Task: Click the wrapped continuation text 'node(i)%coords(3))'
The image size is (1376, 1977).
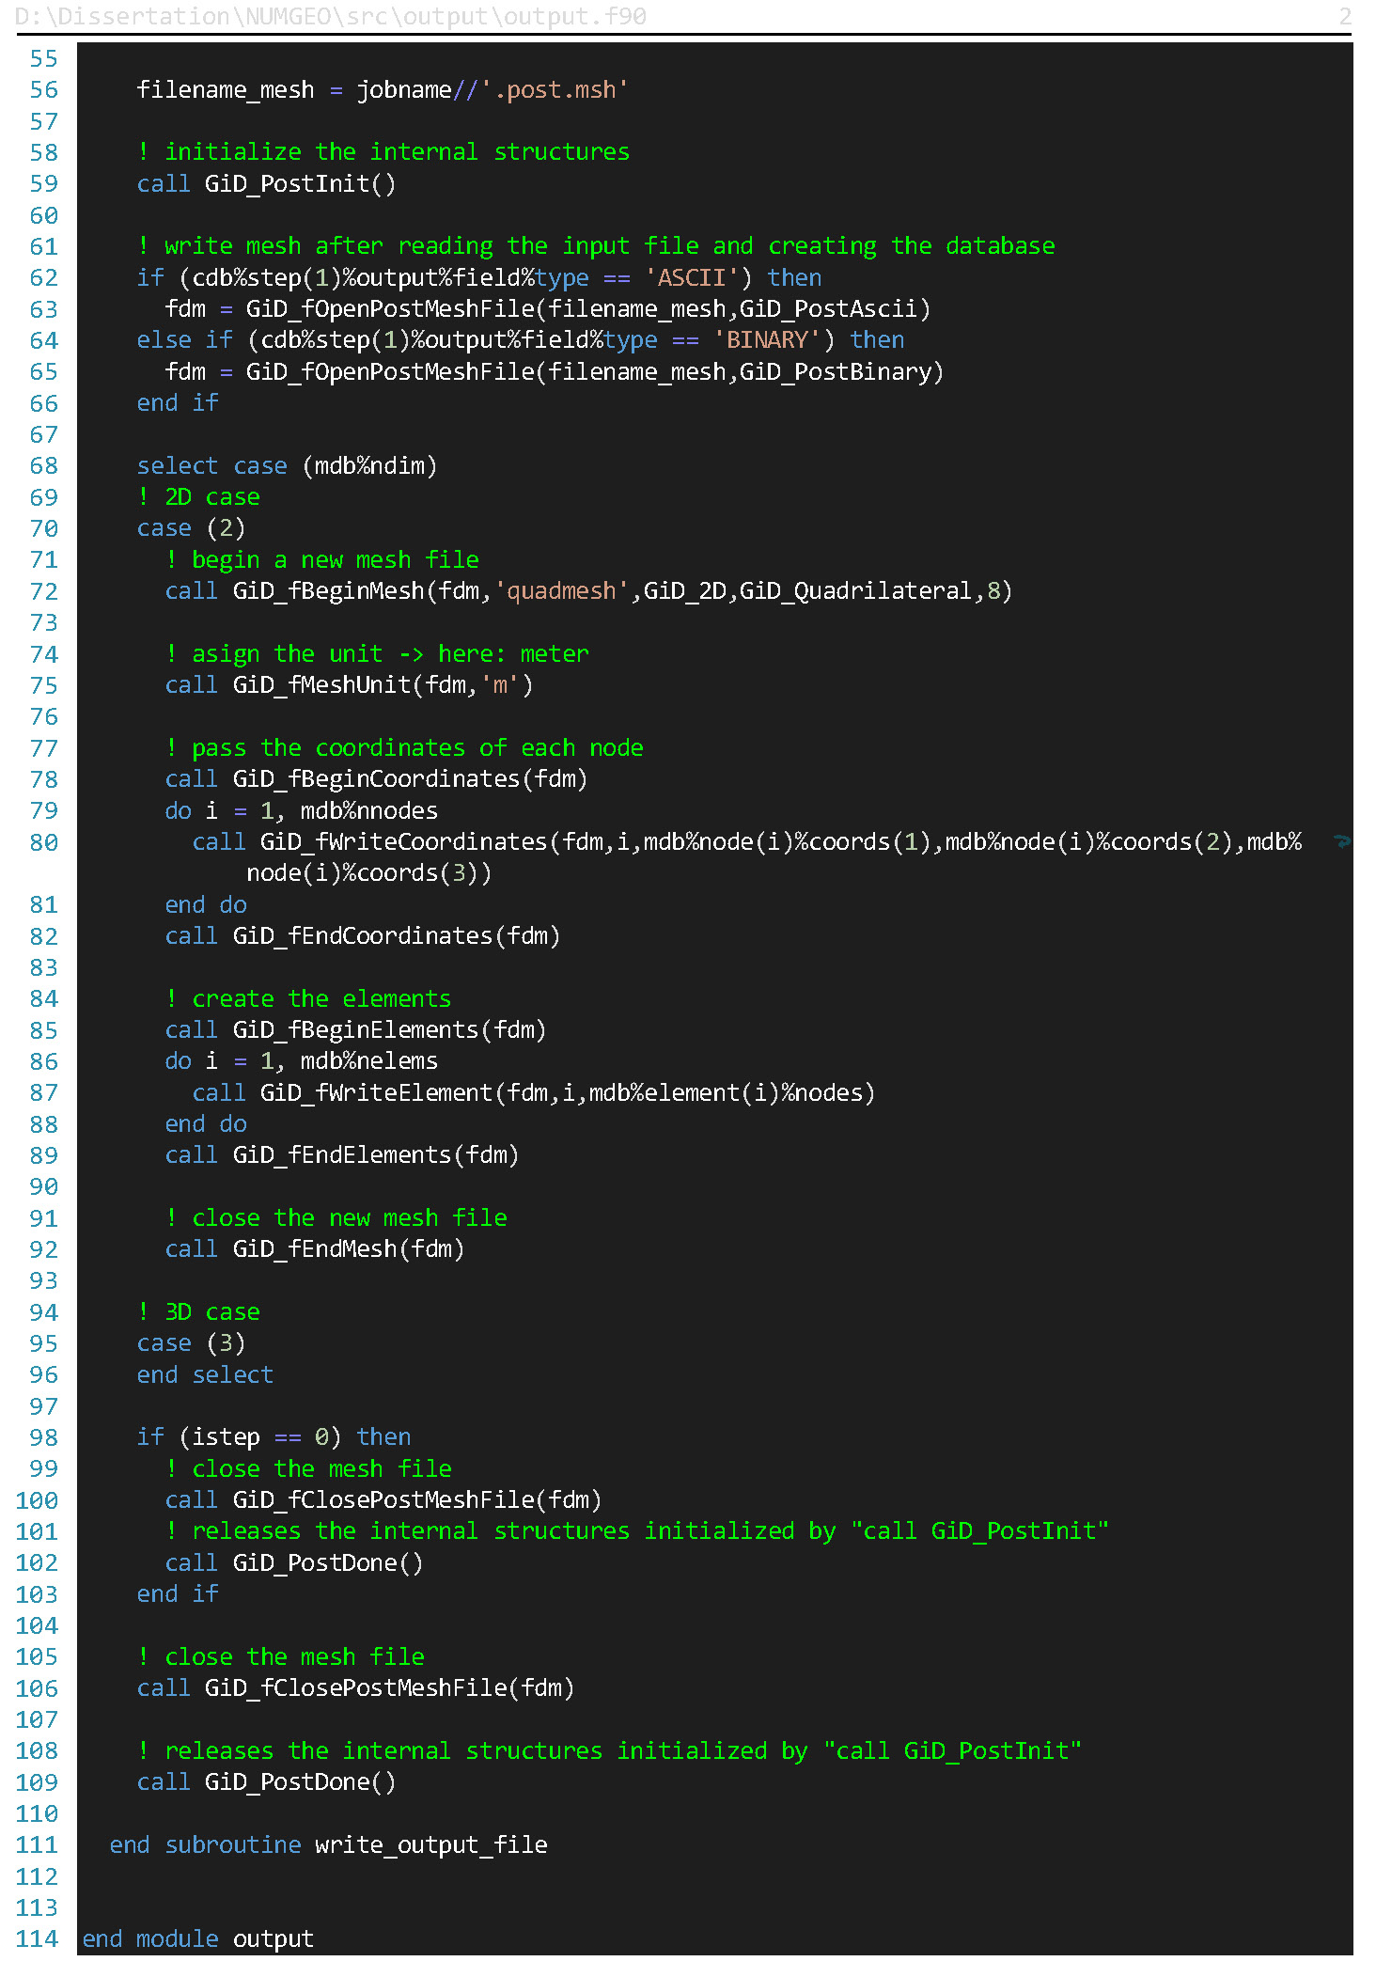Action: point(368,872)
